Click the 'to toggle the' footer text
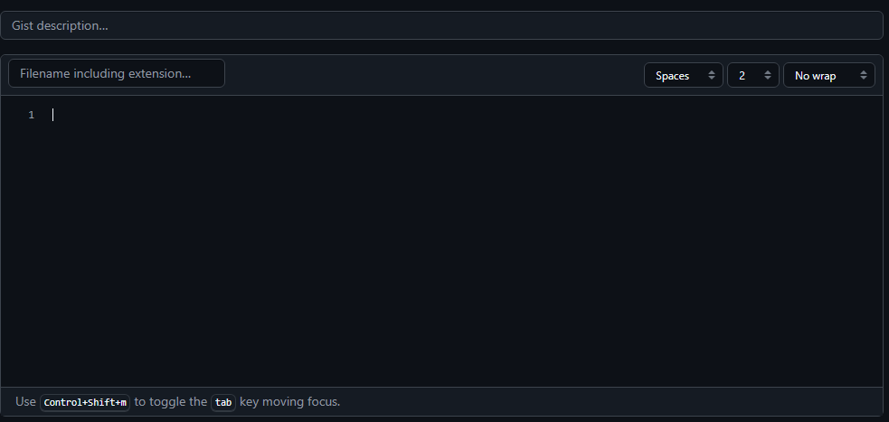Viewport: 889px width, 422px height. coord(171,402)
